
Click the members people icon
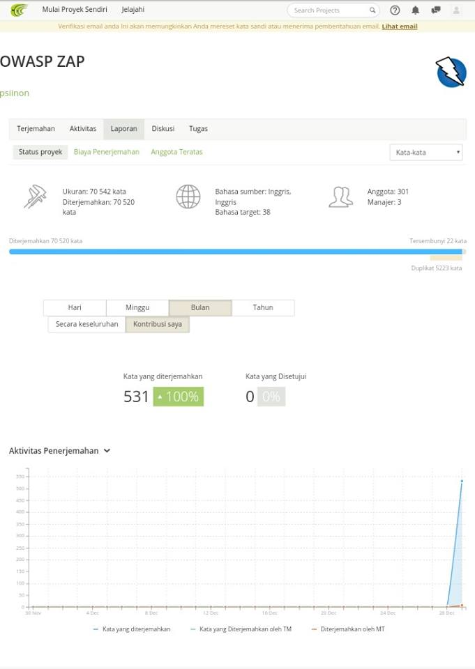[340, 197]
